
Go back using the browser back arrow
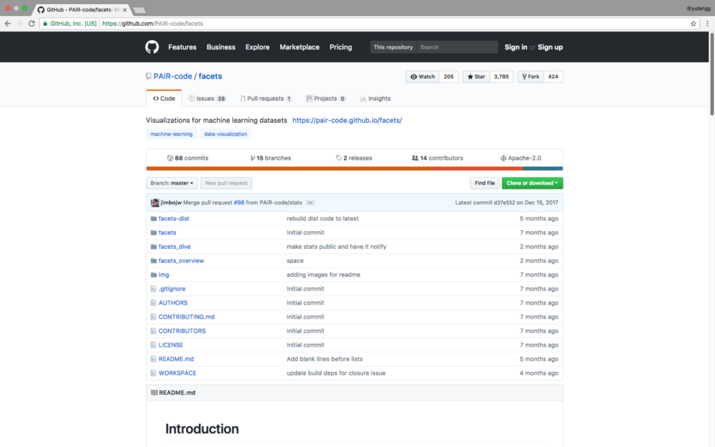click(8, 24)
